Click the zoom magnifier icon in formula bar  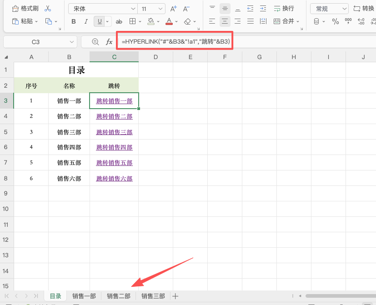[x=95, y=42]
